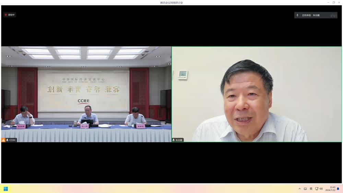Select the CCIEE conference room video tile
Image resolution: width=343 pixels, height=193 pixels.
click(x=86, y=94)
